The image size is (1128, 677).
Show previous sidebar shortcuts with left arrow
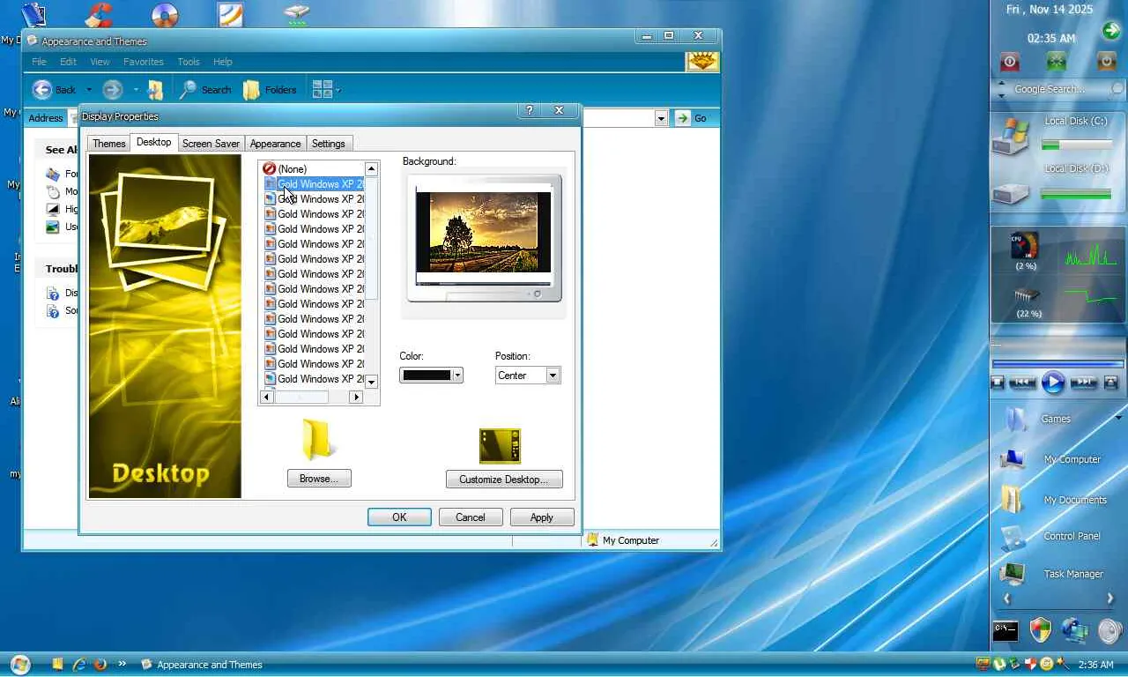coord(1006,599)
